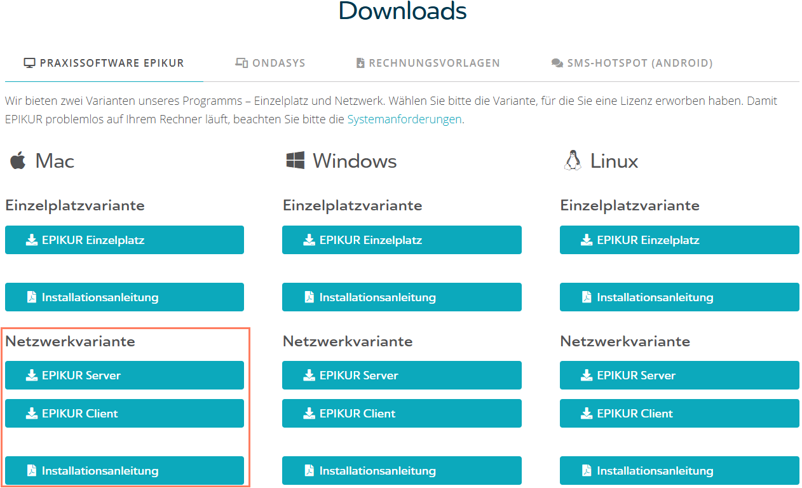Download EPIKUR Client for Windows

click(x=402, y=414)
